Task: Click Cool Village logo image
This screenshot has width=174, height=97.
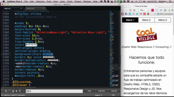Action: point(147,35)
